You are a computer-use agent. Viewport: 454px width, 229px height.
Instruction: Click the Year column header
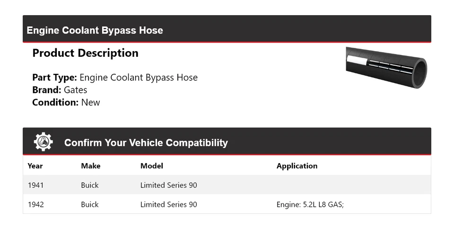pos(35,166)
